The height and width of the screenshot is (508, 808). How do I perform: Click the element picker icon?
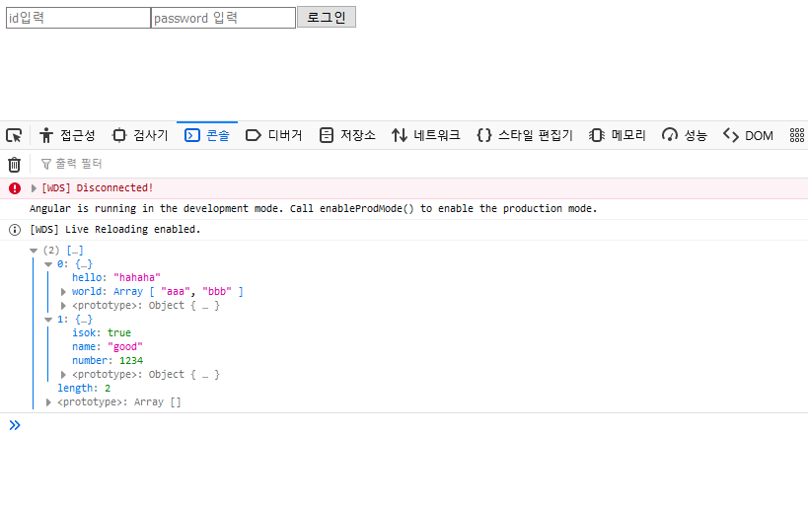pos(14,135)
